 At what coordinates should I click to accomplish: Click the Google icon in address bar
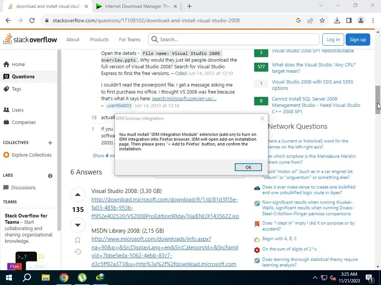298,21
